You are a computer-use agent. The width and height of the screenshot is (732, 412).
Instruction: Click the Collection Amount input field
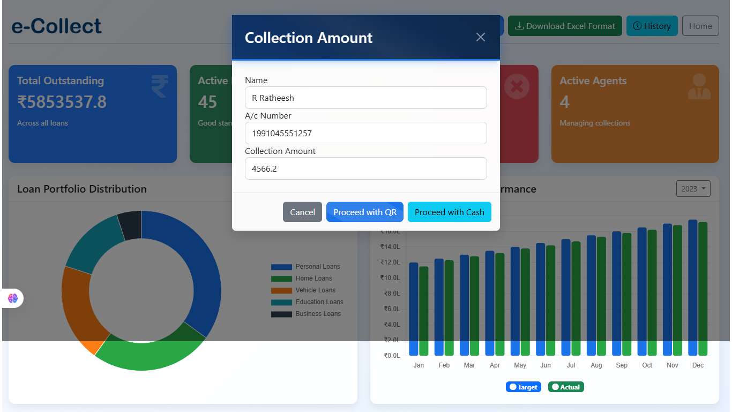pyautogui.click(x=365, y=168)
